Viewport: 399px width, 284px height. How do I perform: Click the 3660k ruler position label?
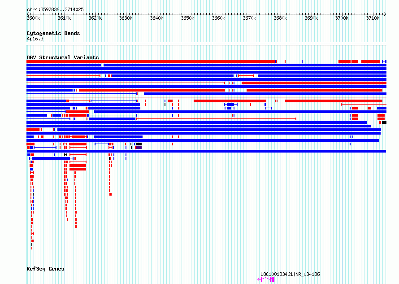218,18
